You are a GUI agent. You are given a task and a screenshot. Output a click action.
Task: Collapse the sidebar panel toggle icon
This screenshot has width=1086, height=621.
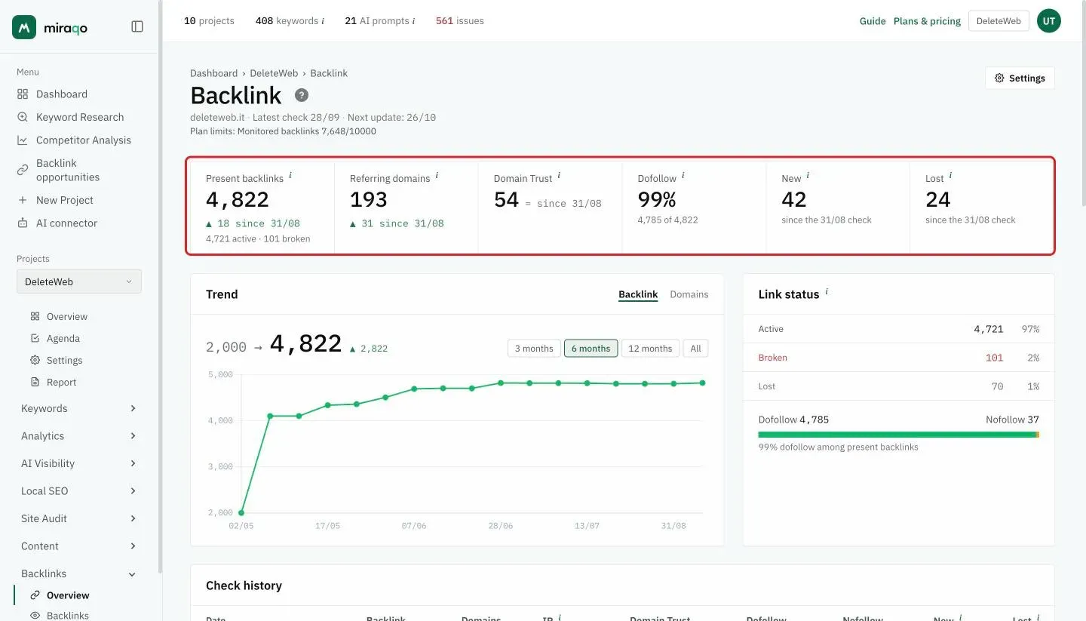[x=137, y=26]
